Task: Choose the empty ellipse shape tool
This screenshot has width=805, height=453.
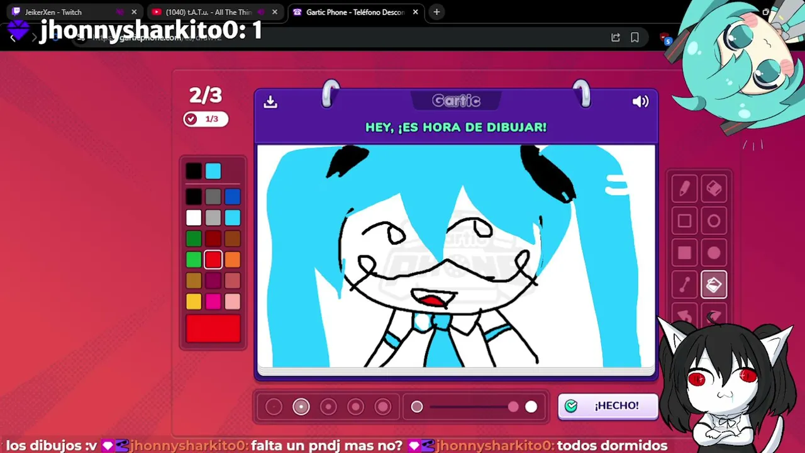Action: point(714,221)
